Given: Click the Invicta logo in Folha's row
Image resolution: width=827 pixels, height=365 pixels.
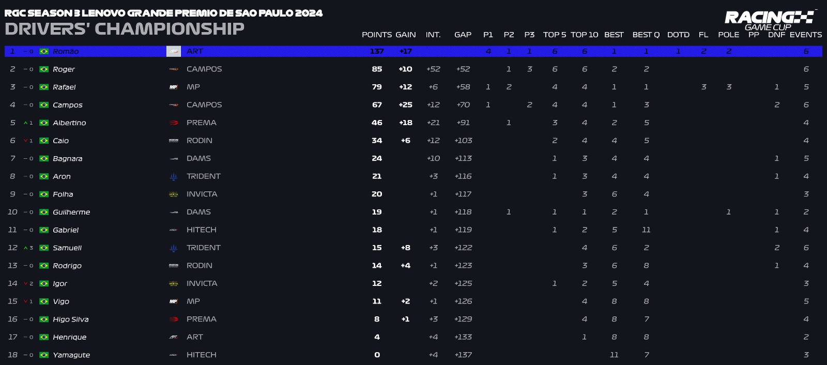Looking at the screenshot, I should click(x=174, y=194).
